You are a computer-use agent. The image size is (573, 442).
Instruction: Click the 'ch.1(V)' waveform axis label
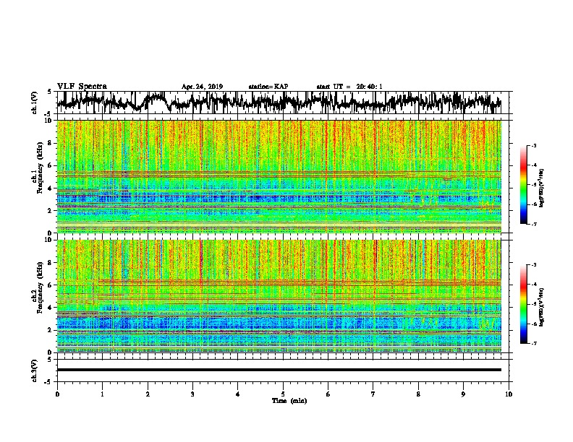tap(35, 103)
